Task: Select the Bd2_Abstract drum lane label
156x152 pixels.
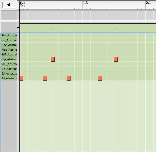Action: (9, 55)
